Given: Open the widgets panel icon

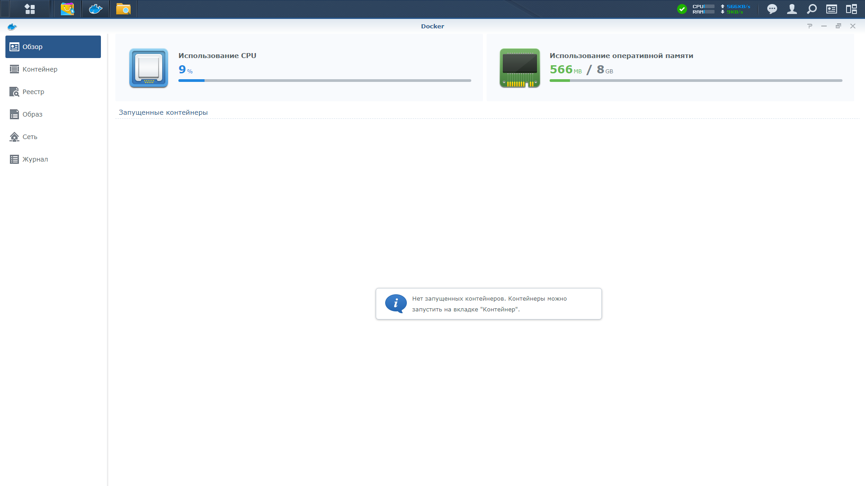Looking at the screenshot, I should [x=832, y=9].
